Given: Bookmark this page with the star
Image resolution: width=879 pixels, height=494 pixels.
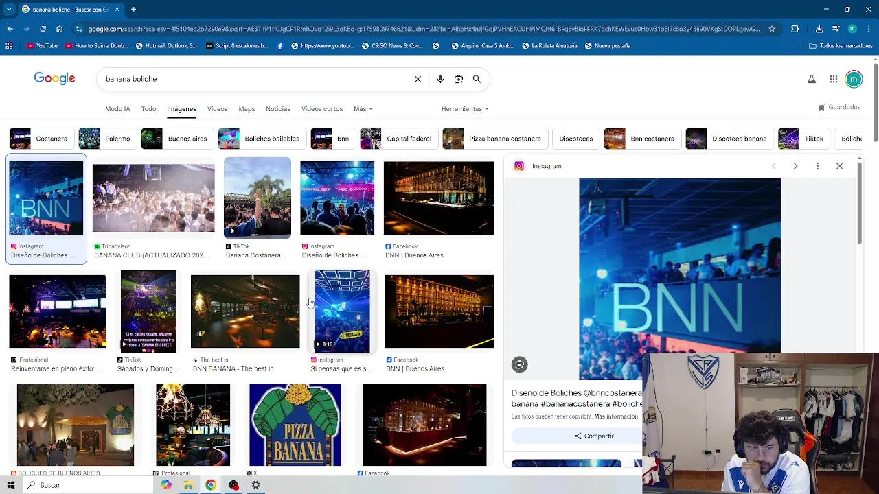Looking at the screenshot, I should pyautogui.click(x=772, y=29).
